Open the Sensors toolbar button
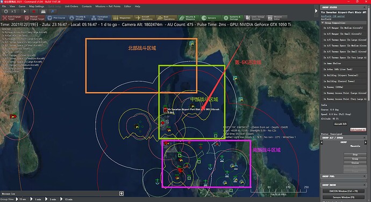The height and width of the screenshot is (202, 371). coord(209,18)
